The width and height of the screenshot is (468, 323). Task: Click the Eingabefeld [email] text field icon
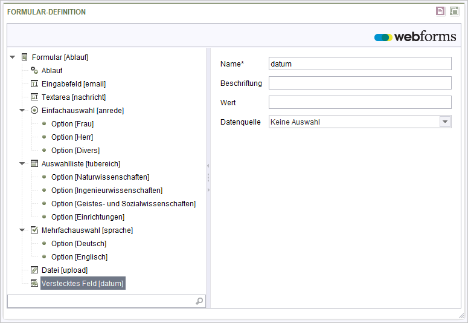34,83
